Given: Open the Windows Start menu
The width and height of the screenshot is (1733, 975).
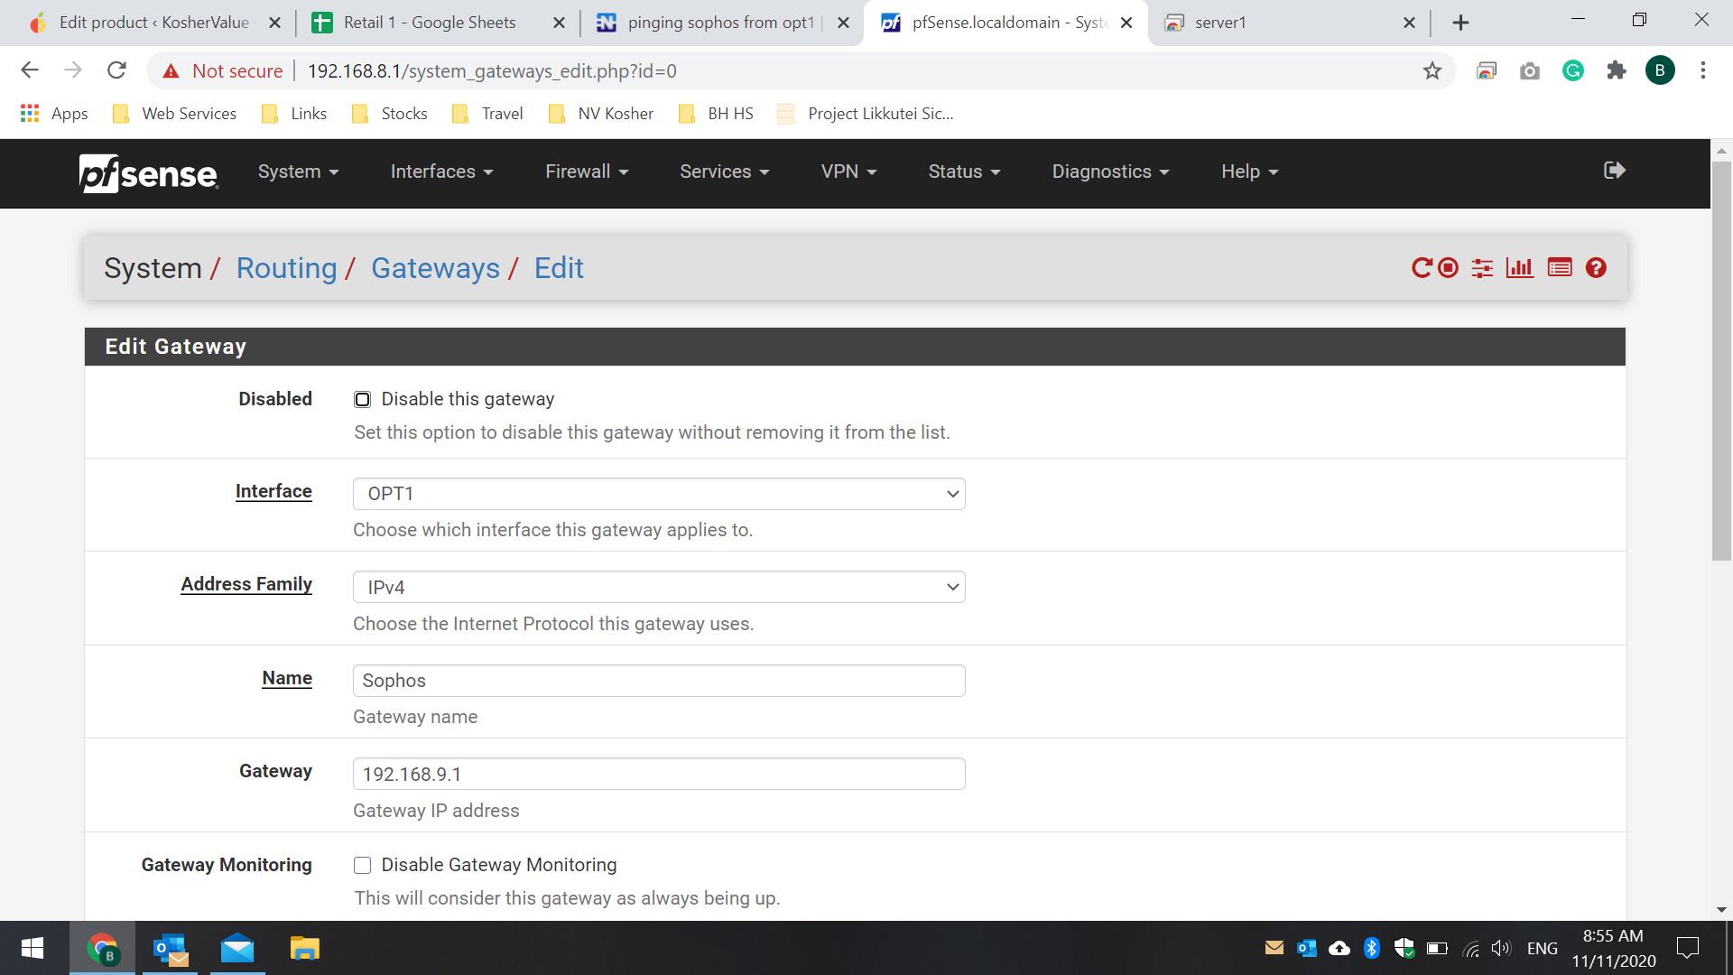Looking at the screenshot, I should pos(32,948).
